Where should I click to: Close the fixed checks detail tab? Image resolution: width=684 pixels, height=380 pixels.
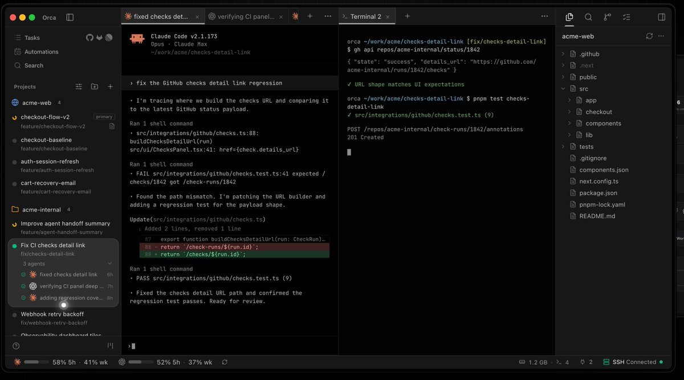point(197,17)
